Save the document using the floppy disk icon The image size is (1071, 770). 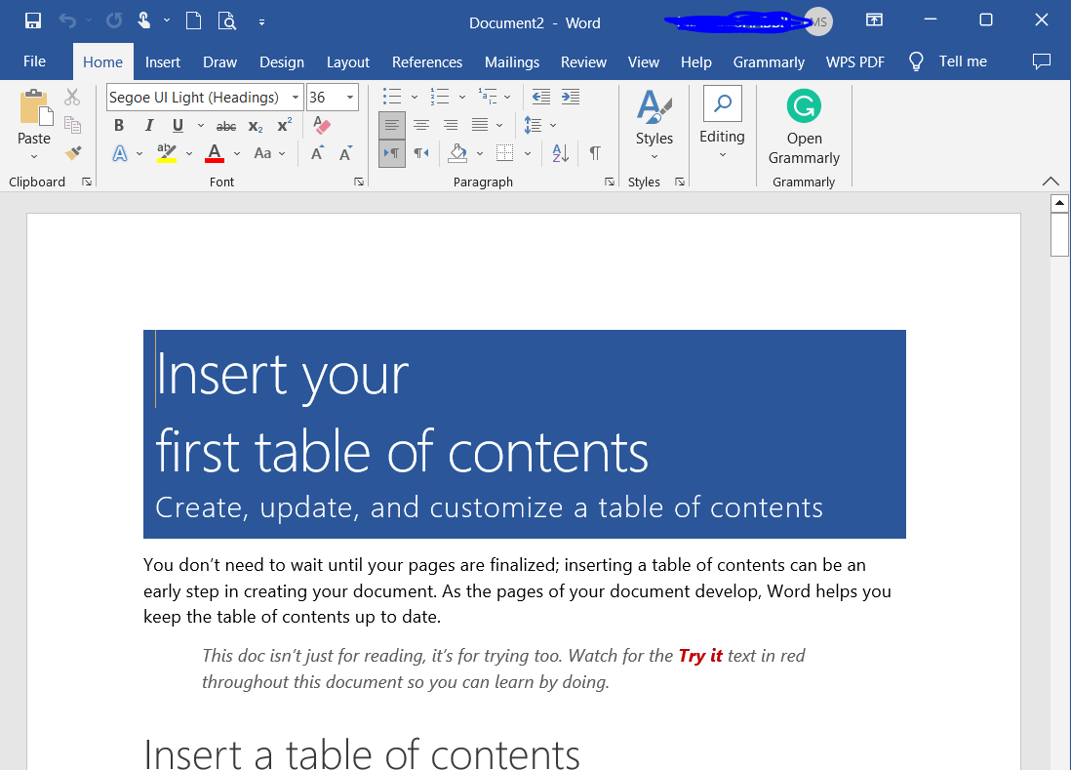[32, 20]
